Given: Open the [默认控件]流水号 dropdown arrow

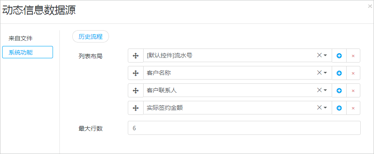Looking at the screenshot, I should point(325,55).
